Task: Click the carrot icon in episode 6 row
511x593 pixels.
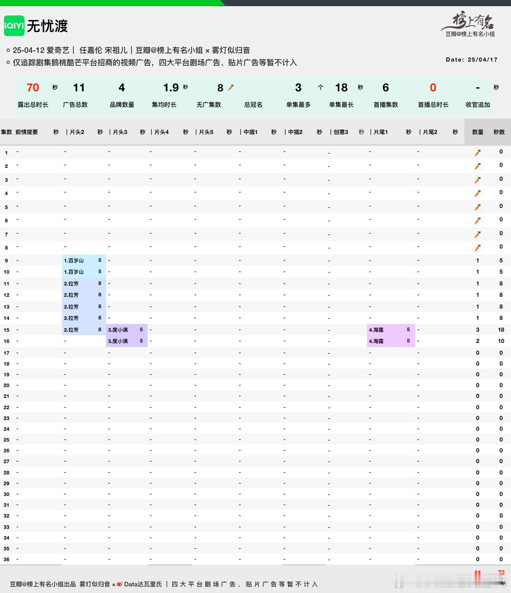Action: pos(477,220)
